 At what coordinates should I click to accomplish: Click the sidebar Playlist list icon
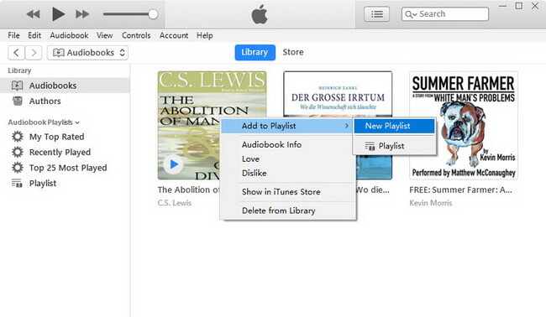click(x=17, y=183)
